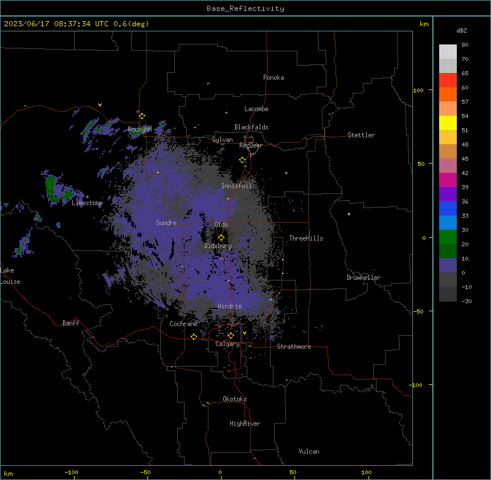Screen dimensions: 491x480
Task: Click the violet 39-36 dBZ legend swatch
Action: 448,194
